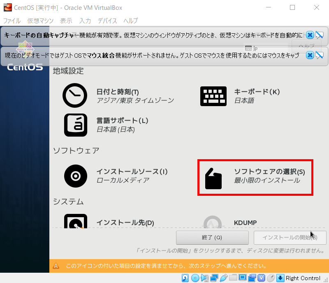Click the KDUMP label

[245, 223]
